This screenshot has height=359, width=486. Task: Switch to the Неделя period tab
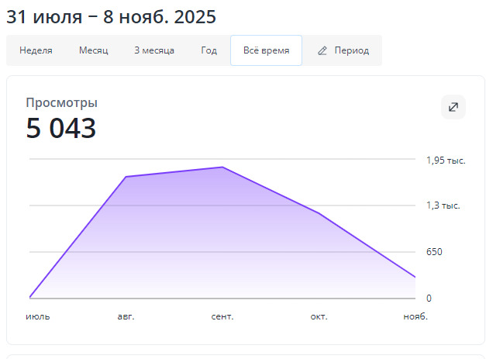coord(36,51)
